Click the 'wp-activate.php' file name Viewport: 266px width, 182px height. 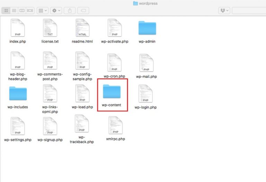point(115,41)
